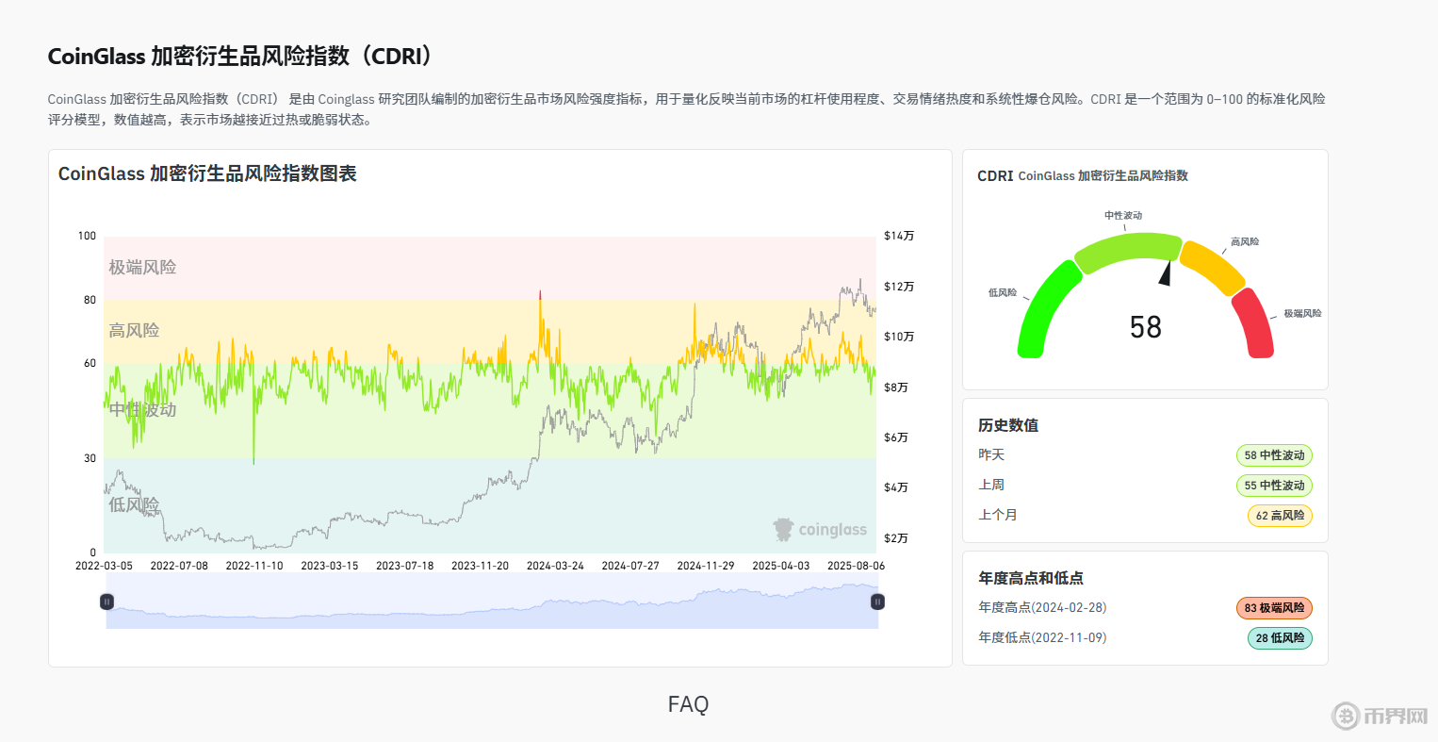Viewport: 1438px width, 742px height.
Task: Click the right range slider handle
Action: (x=877, y=602)
